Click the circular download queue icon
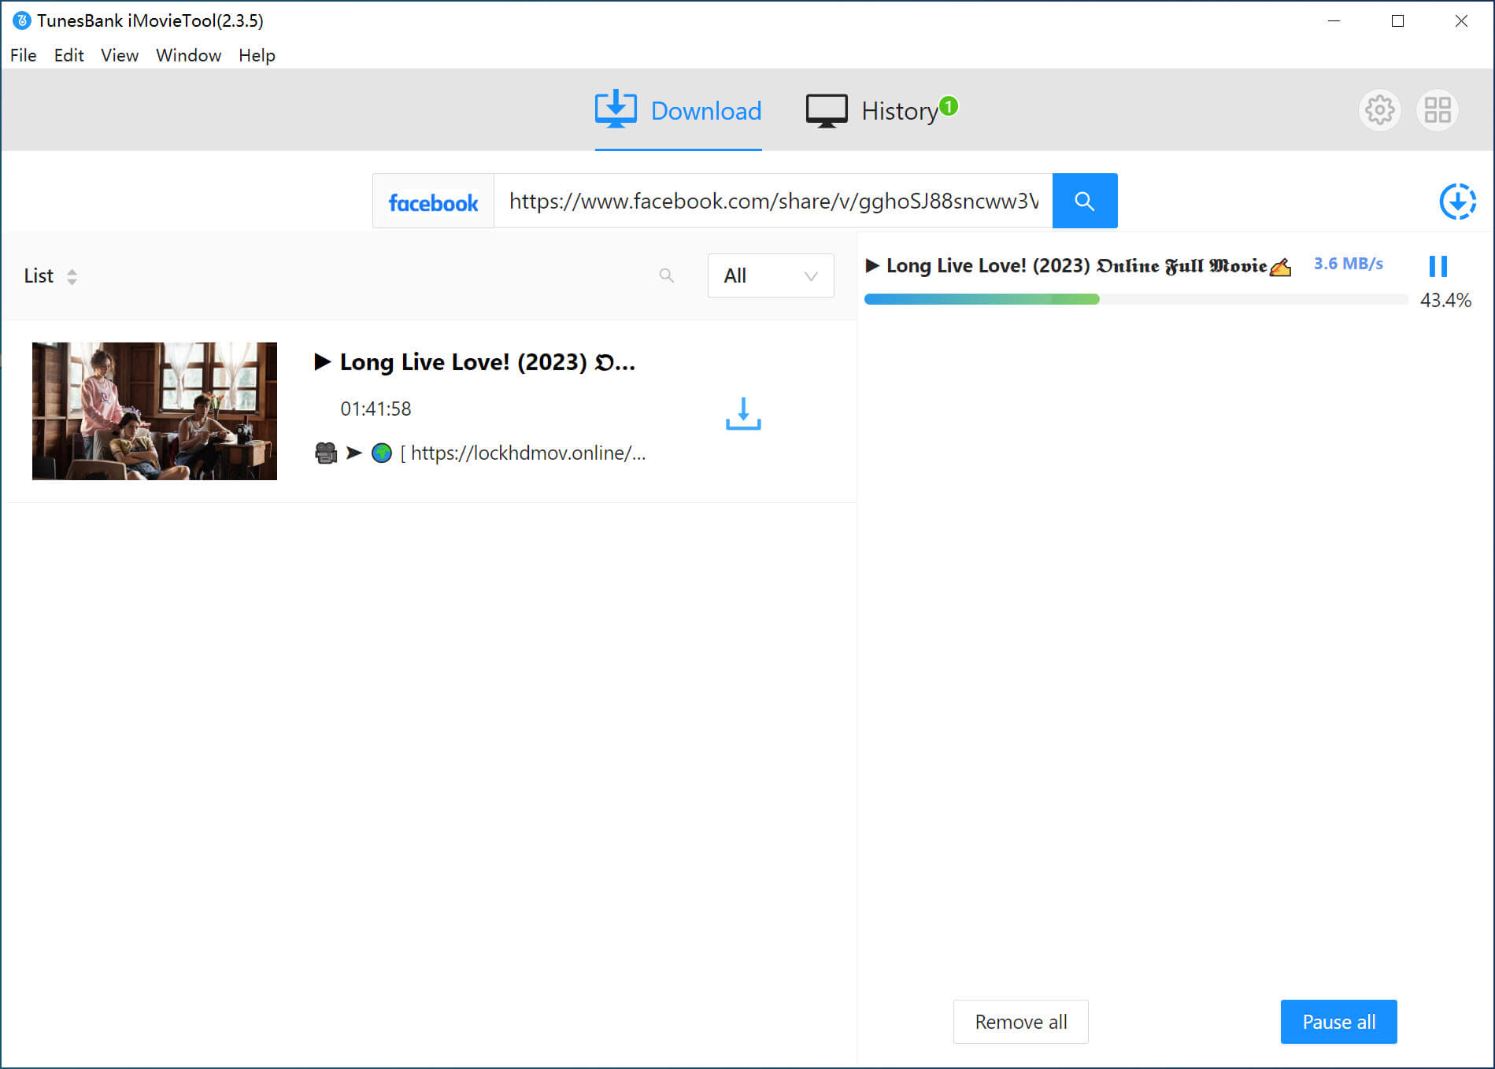The height and width of the screenshot is (1069, 1495). [1457, 202]
